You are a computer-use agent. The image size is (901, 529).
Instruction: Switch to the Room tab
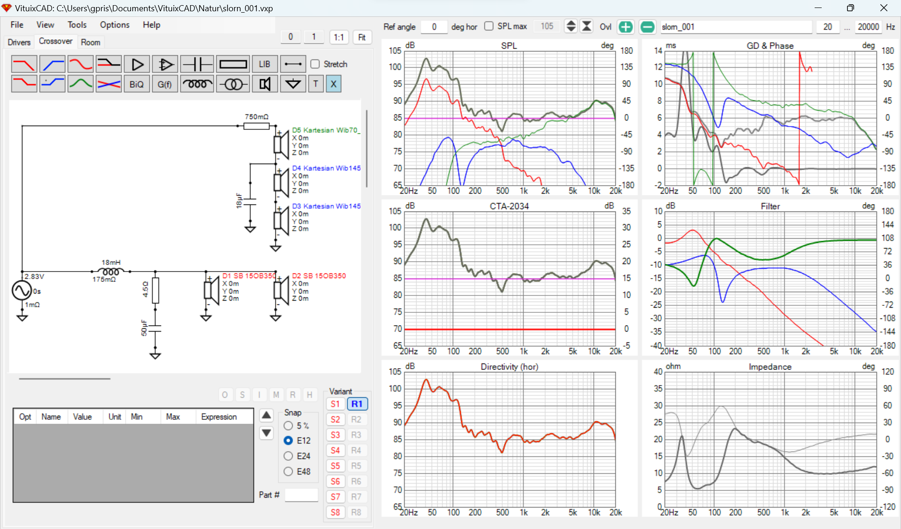point(91,42)
